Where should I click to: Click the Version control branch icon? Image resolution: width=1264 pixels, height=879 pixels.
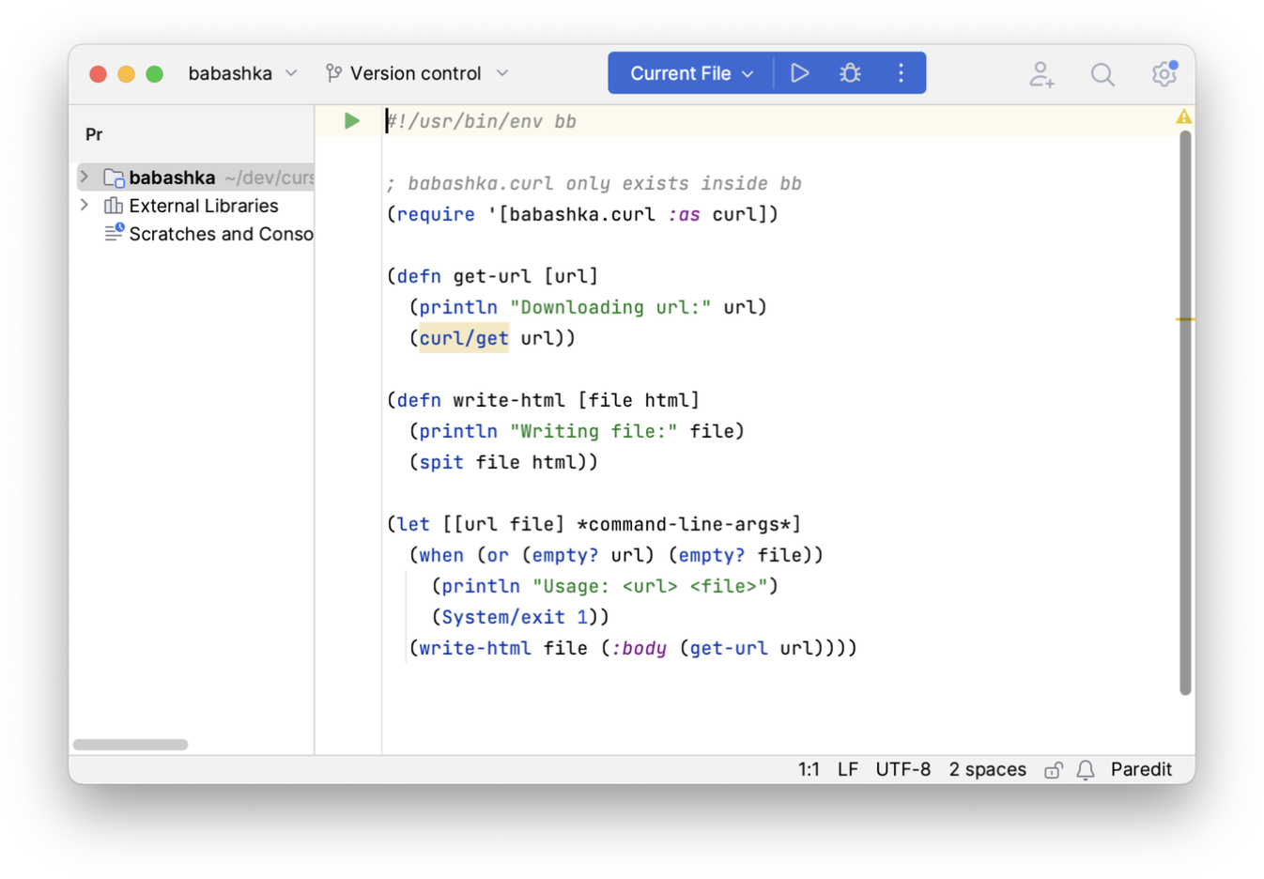click(333, 73)
